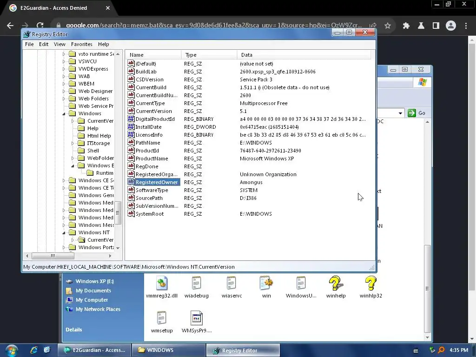Expand the Windows Portable registry key
476x357 pixels.
pos(64,247)
